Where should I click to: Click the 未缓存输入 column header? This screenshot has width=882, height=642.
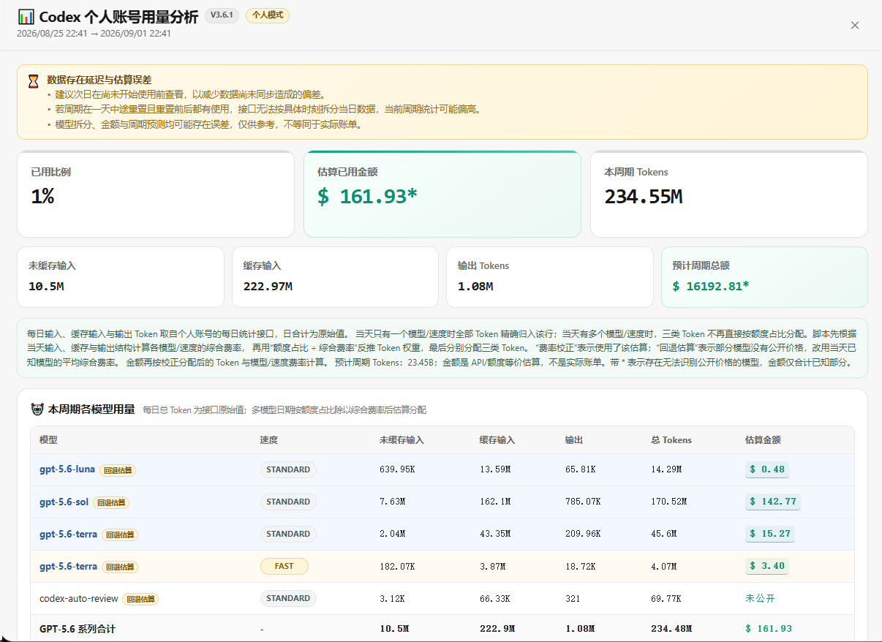coord(402,440)
